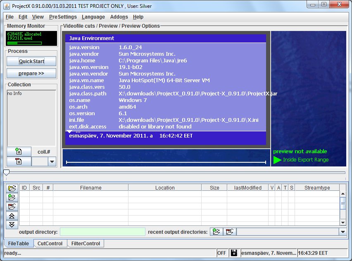352x261 pixels.
Task: Click the file table scrollbar down arrow
Action: (343, 223)
